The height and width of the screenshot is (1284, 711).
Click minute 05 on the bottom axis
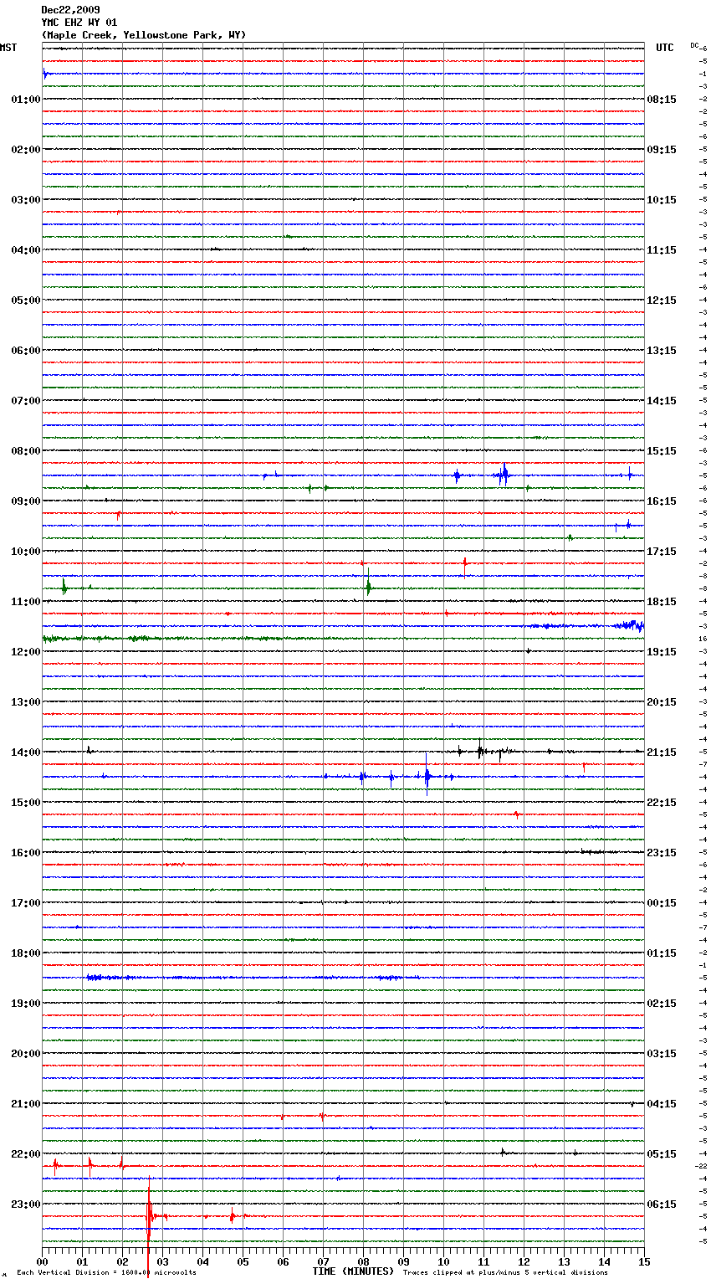click(243, 1261)
